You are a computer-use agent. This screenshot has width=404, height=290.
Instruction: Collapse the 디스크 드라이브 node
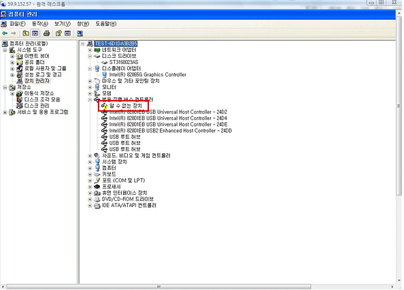click(90, 56)
